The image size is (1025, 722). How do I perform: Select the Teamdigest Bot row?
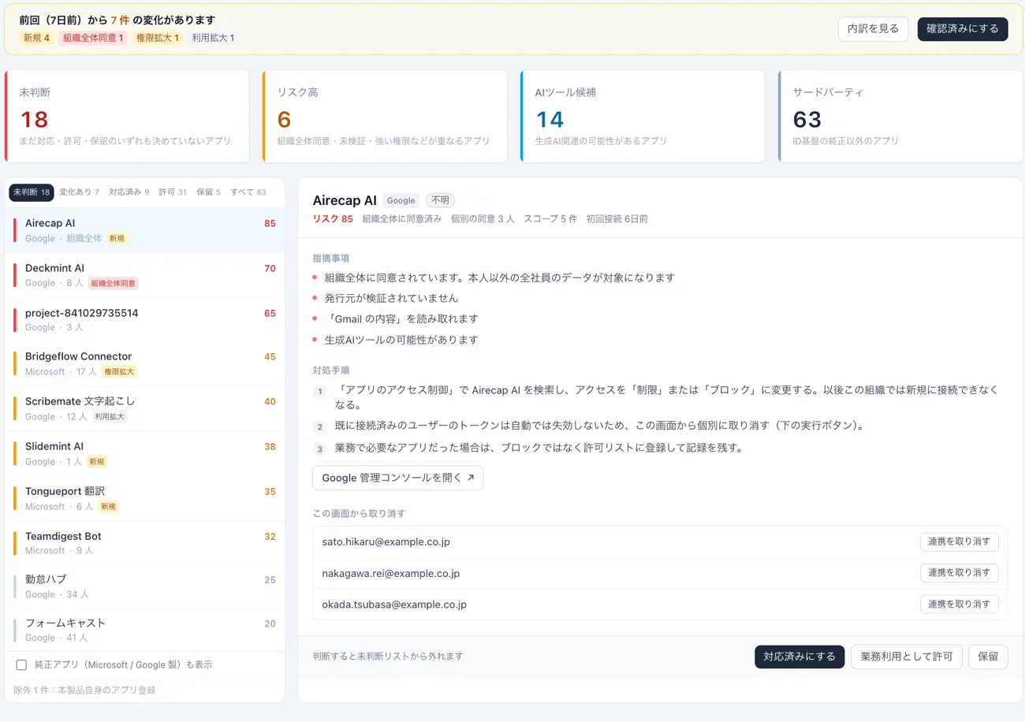tap(145, 542)
